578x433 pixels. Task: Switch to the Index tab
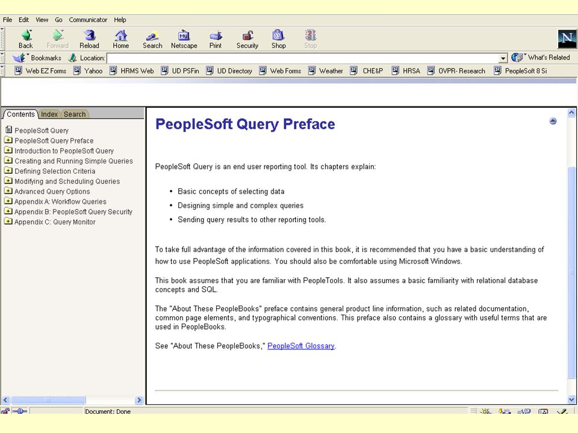[49, 114]
